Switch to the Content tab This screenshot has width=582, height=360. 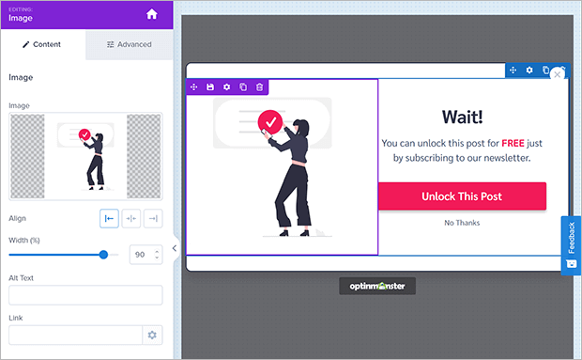[x=43, y=44]
